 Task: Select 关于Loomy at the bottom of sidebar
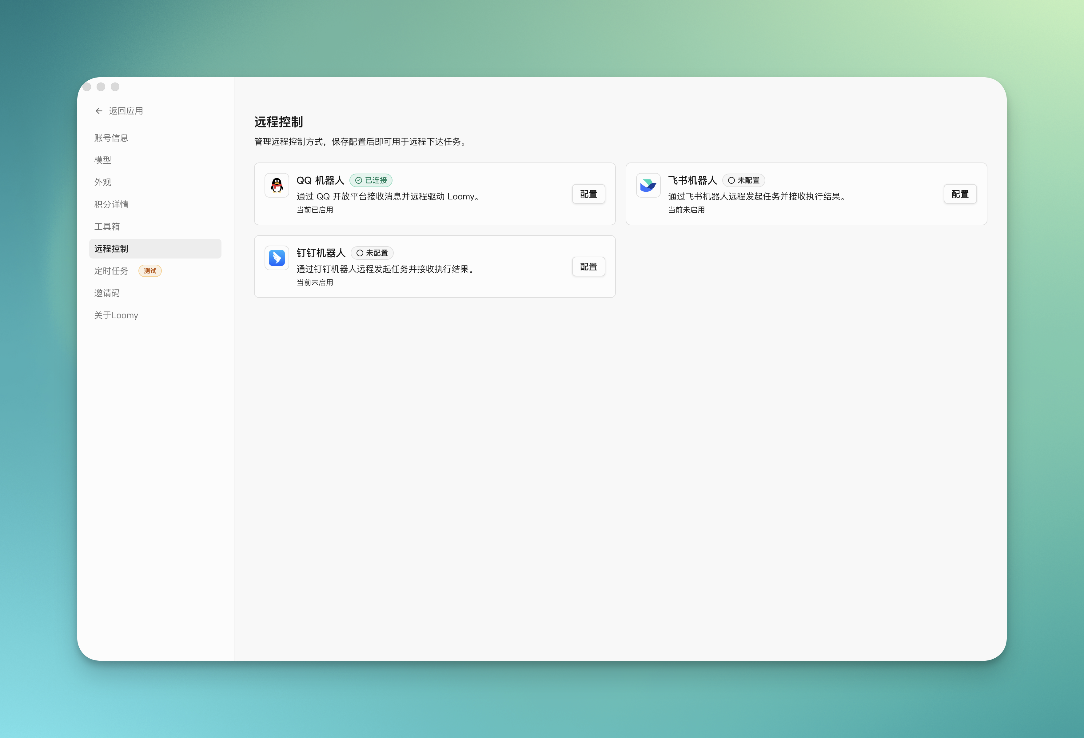pyautogui.click(x=116, y=315)
